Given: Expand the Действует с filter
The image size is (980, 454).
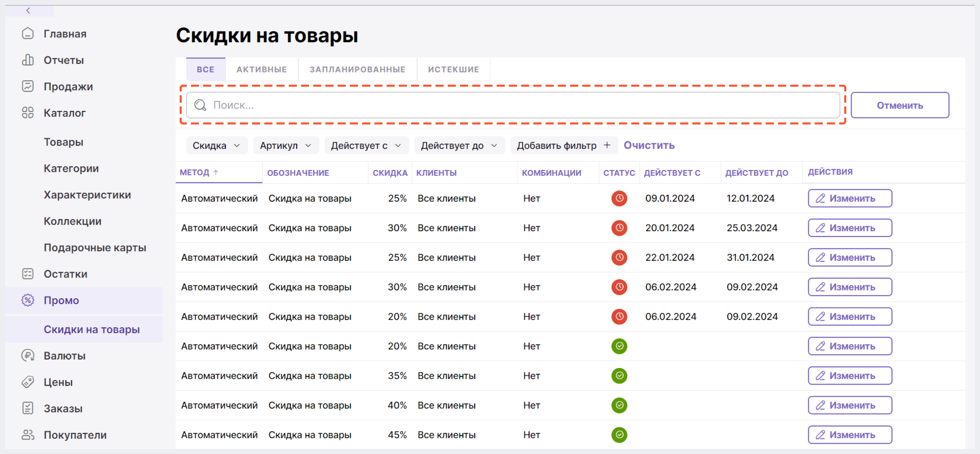Looking at the screenshot, I should (366, 145).
